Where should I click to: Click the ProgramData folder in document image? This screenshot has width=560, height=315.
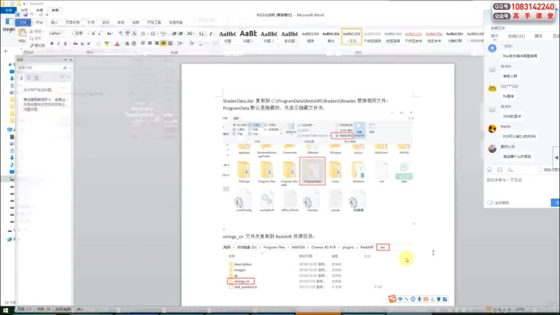[x=312, y=171]
